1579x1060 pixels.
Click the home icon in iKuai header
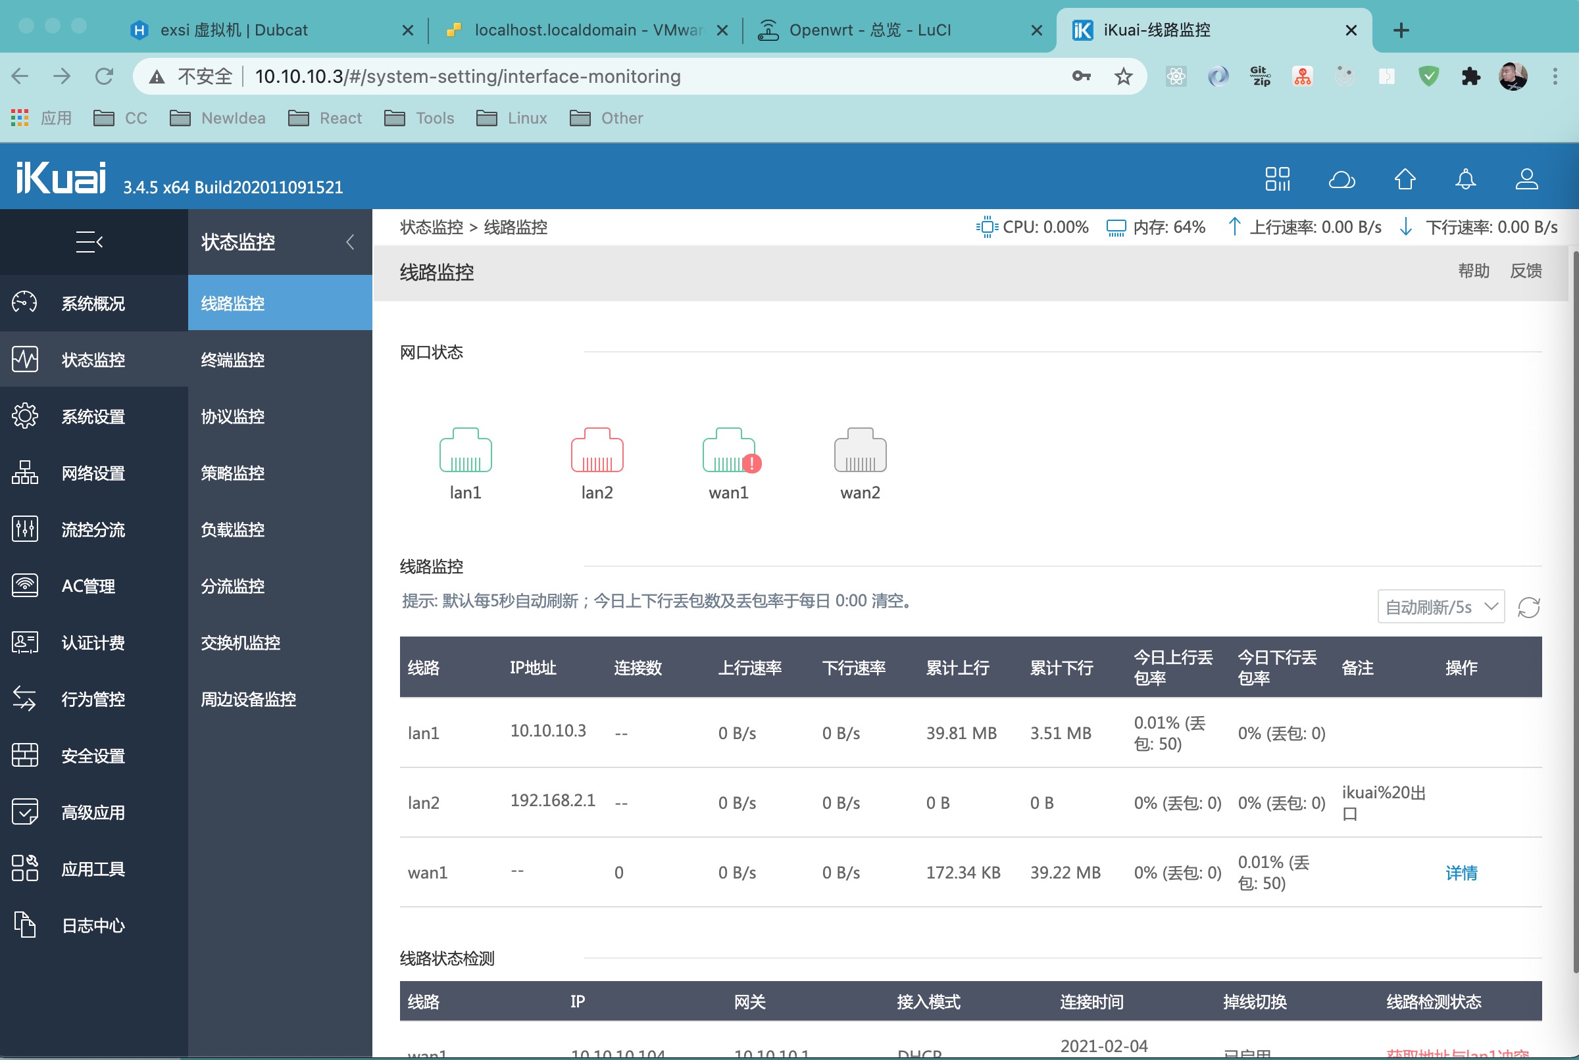1405,179
